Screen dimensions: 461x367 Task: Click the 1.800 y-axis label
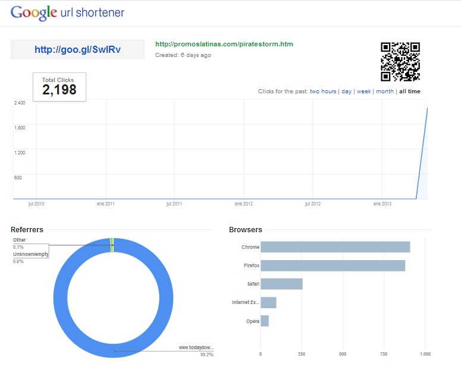coord(20,128)
